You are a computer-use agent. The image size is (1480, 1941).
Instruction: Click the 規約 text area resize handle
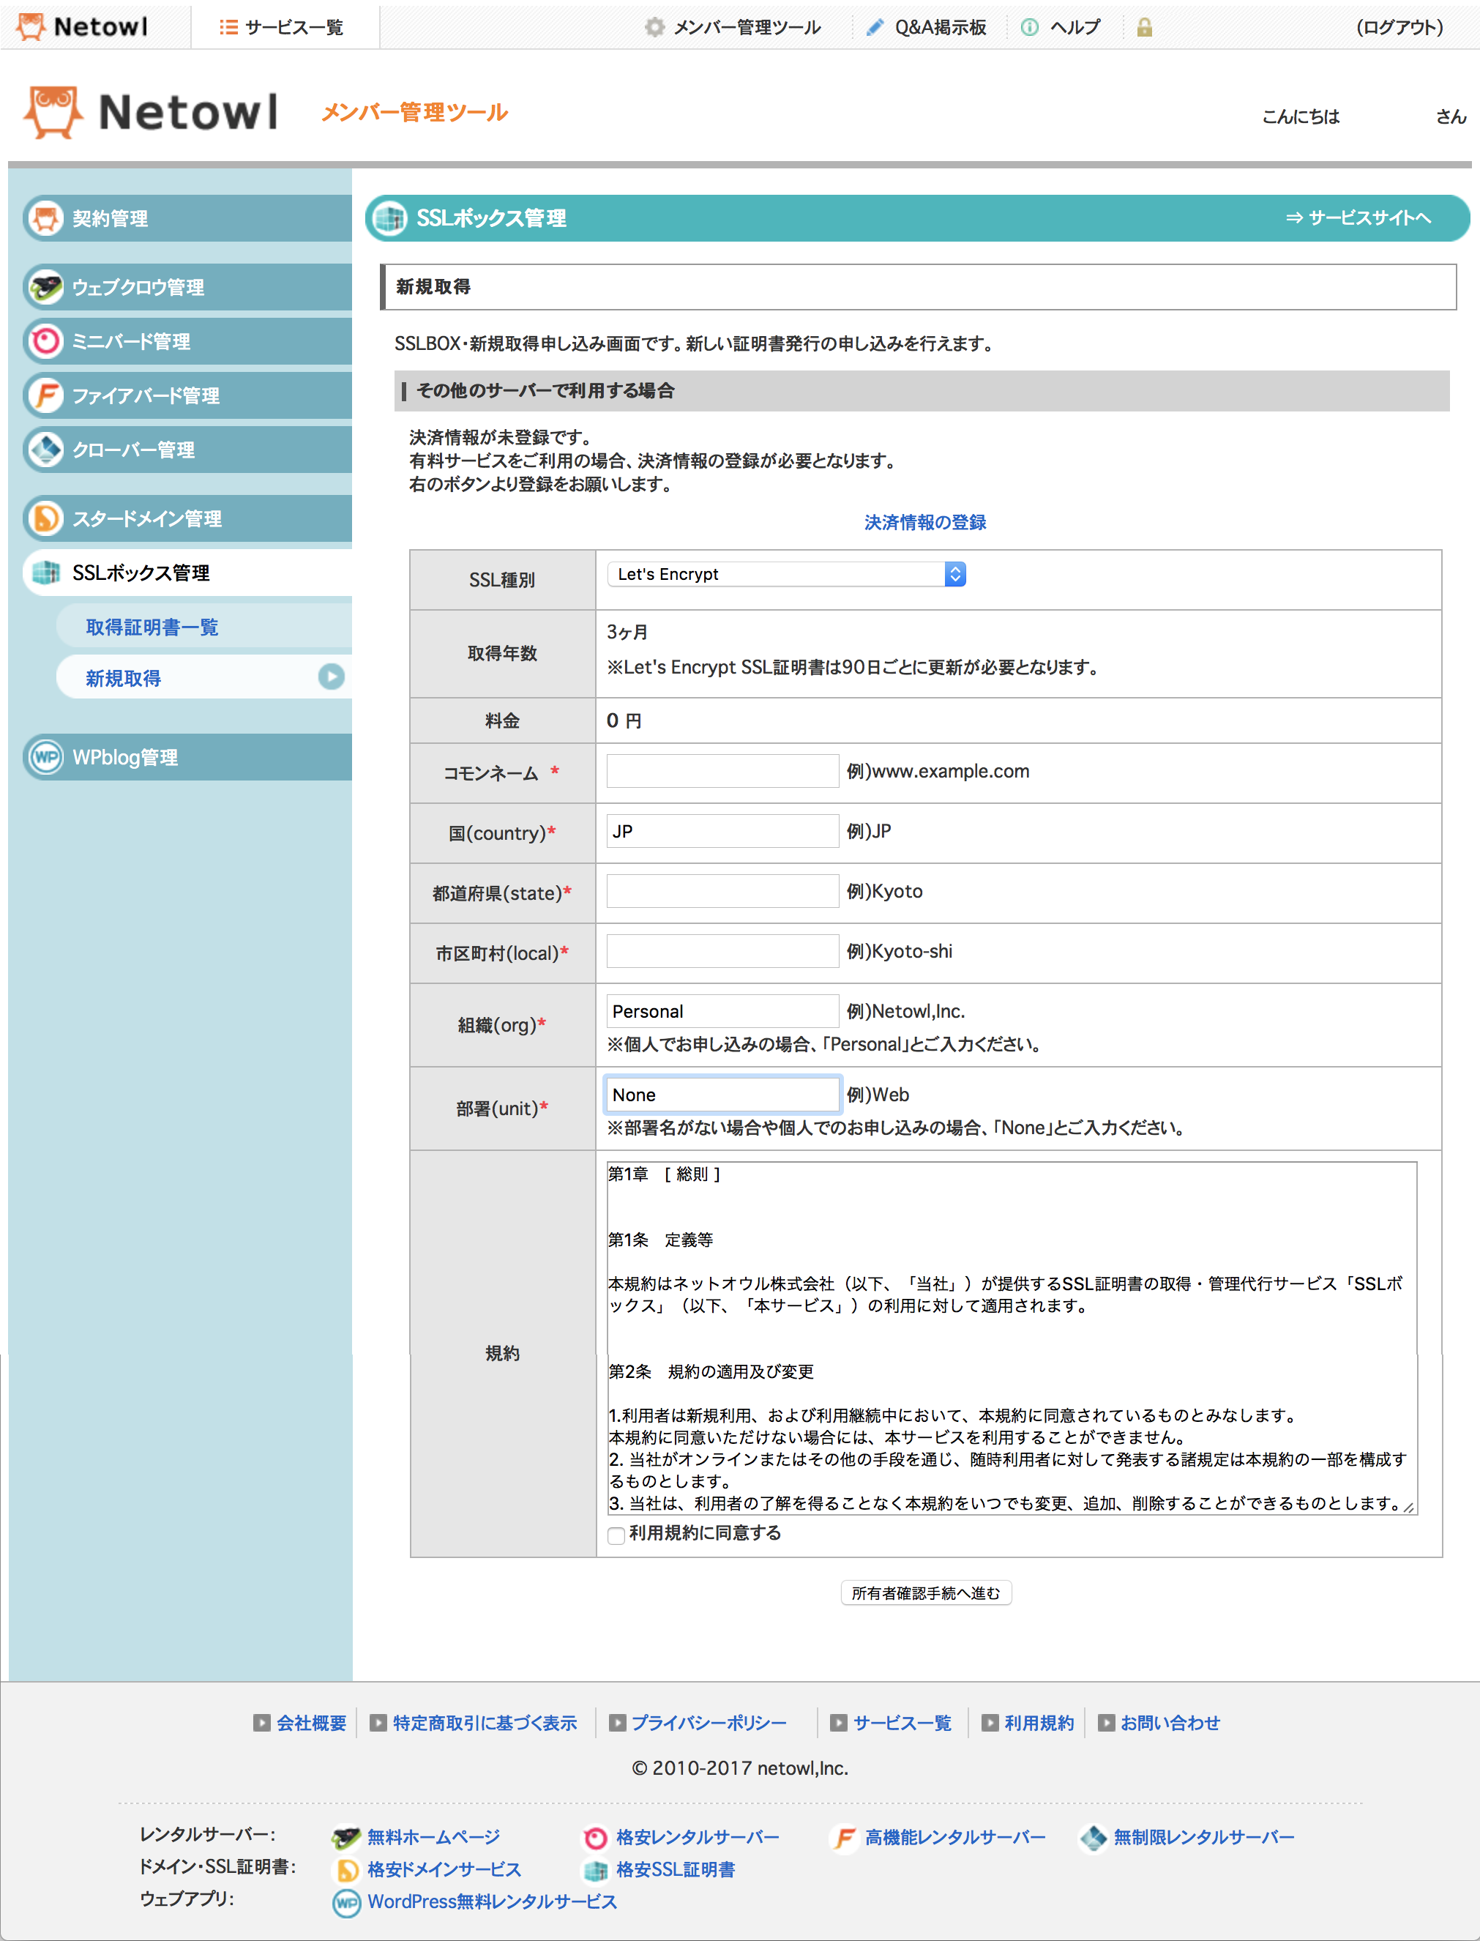pos(1409,1508)
